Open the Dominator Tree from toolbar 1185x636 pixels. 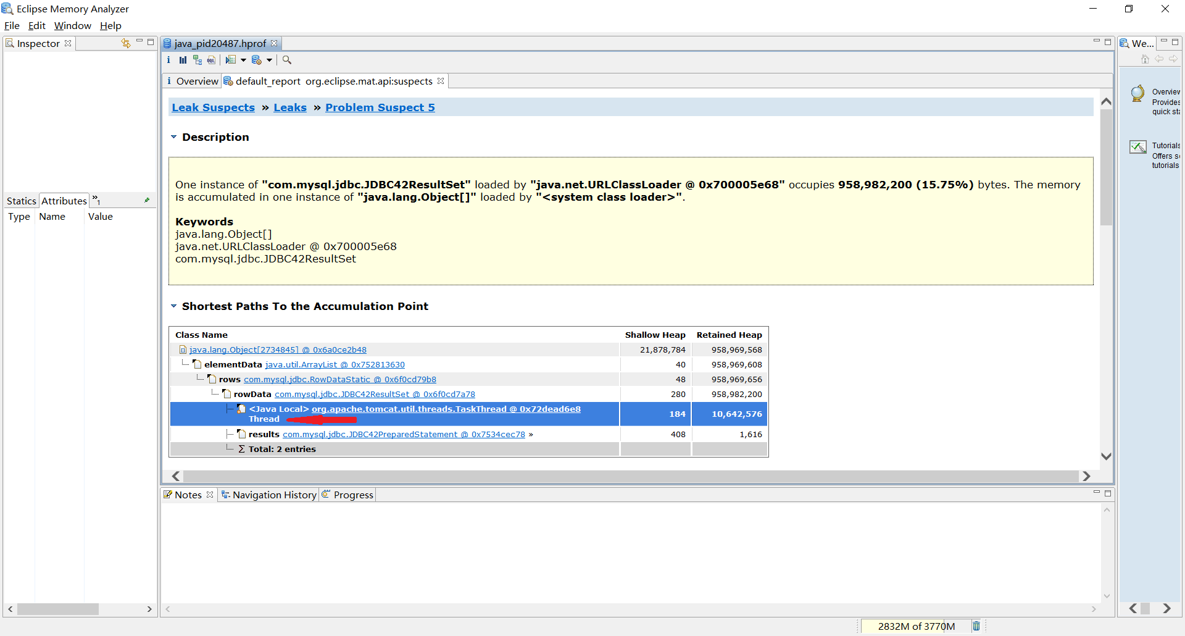click(197, 60)
